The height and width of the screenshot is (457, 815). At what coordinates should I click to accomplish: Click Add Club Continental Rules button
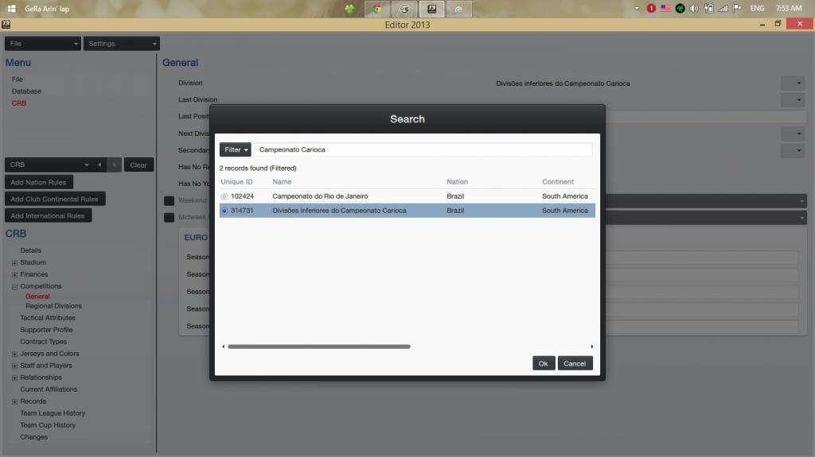point(55,199)
